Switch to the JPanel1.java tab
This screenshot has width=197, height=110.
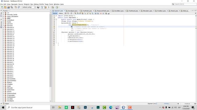[174, 11]
